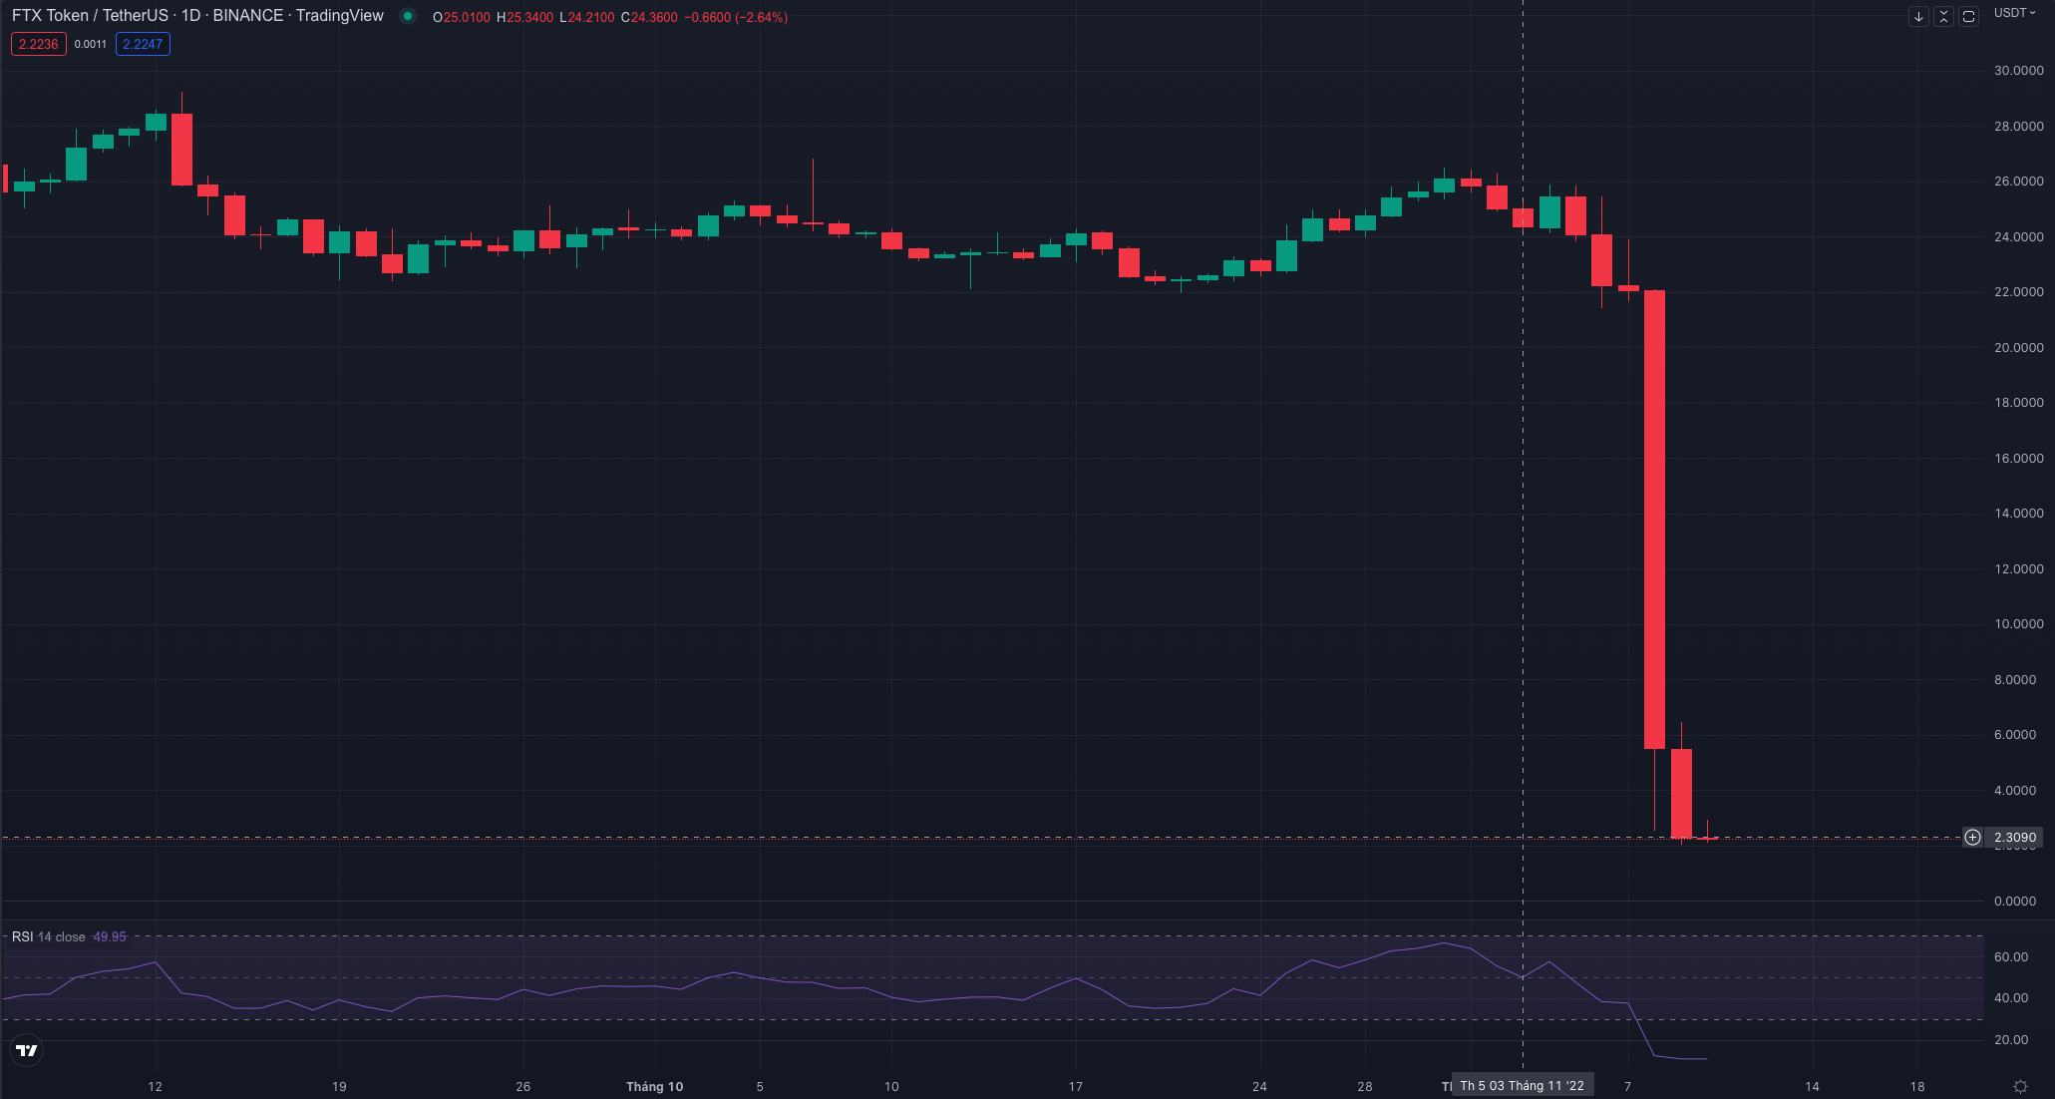This screenshot has width=2055, height=1099.
Task: Click the collapse chevrons button at top right
Action: pos(1943,17)
